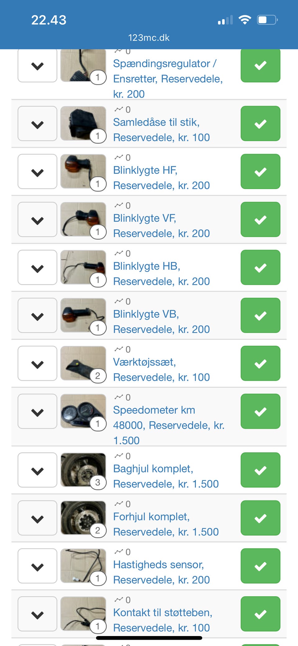The image size is (298, 646).
Task: Tap the 123mc.dk address bar
Action: [149, 38]
